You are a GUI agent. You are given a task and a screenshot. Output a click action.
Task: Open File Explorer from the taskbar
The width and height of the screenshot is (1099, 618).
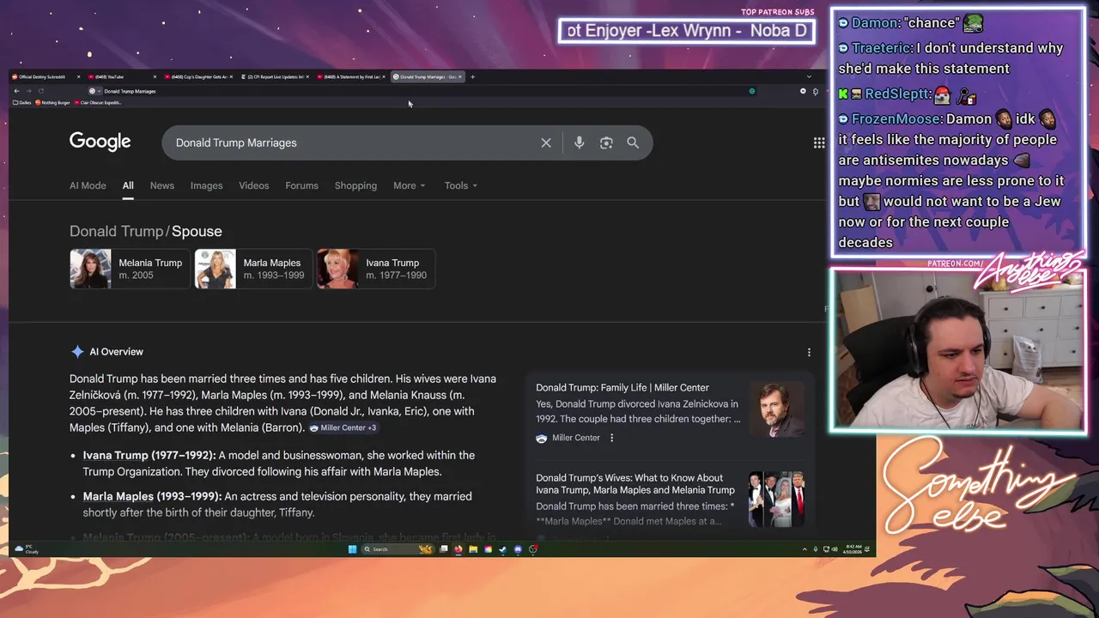click(473, 549)
